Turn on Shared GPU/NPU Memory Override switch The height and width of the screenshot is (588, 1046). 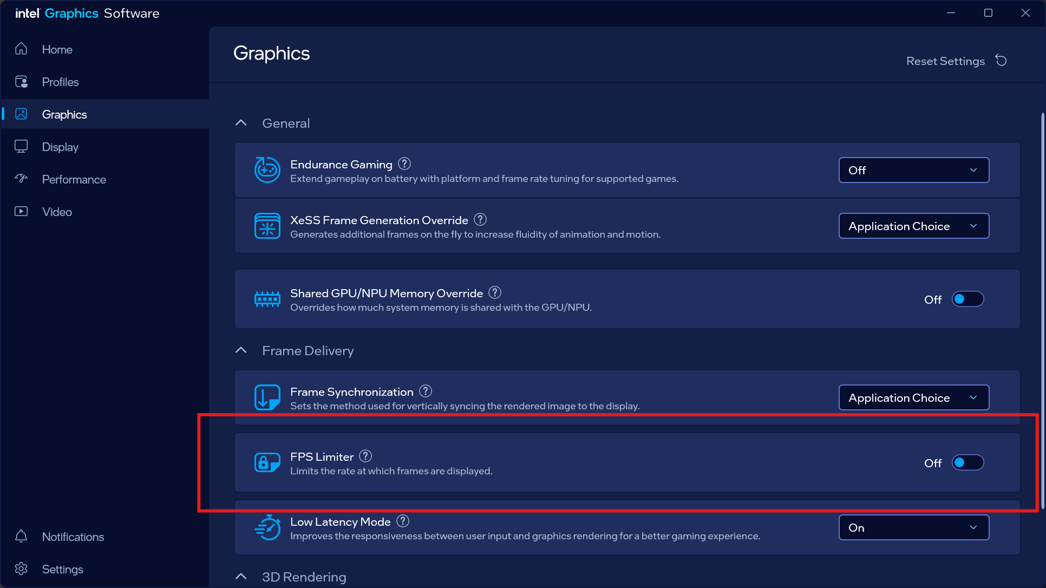(967, 299)
